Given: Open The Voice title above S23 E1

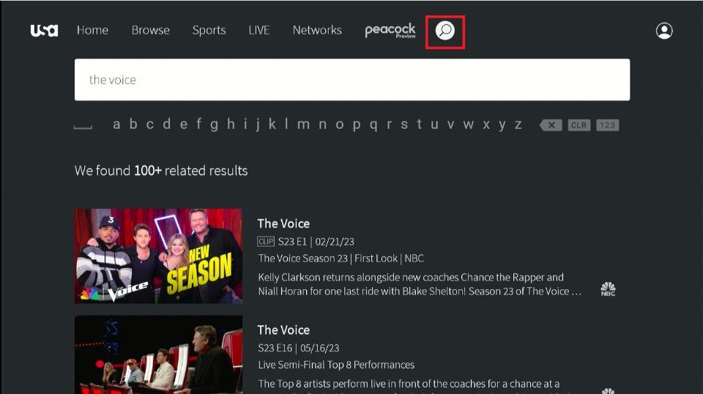Looking at the screenshot, I should pos(283,223).
